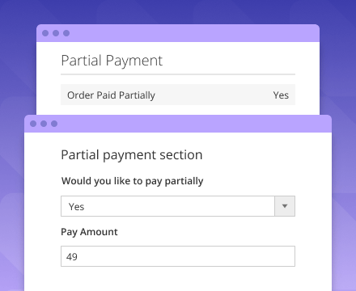Screen dimensions: 356x291
Task: Click the Yes value in Order Paid Partially row
Action: click(x=281, y=95)
